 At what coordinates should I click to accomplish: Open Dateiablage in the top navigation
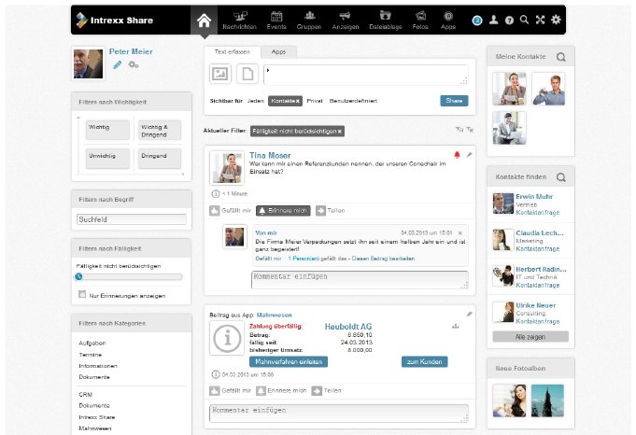(386, 21)
